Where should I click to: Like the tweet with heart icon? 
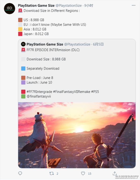pos(83,173)
